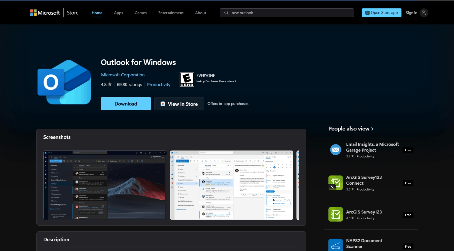The width and height of the screenshot is (454, 251).
Task: Click the Microsoft logo
Action: click(x=45, y=13)
